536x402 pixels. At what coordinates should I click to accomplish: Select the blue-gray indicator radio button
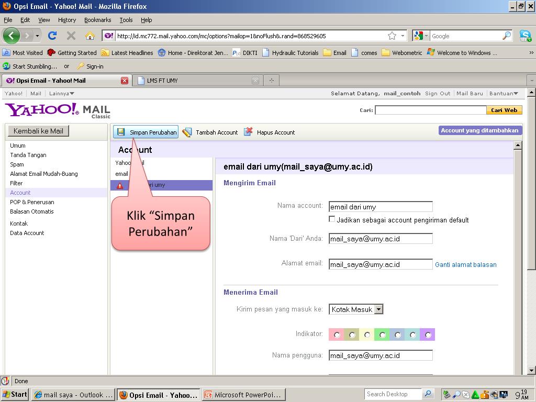click(397, 334)
